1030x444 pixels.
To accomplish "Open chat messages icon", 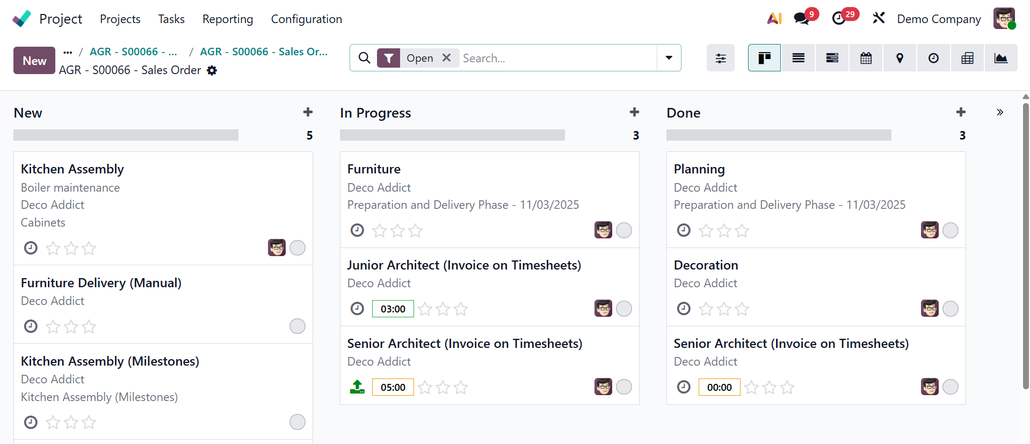I will (802, 19).
